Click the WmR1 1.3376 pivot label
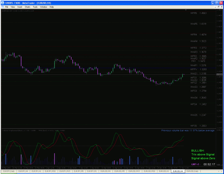Screen dimensions: 224x174 (x=198, y=66)
